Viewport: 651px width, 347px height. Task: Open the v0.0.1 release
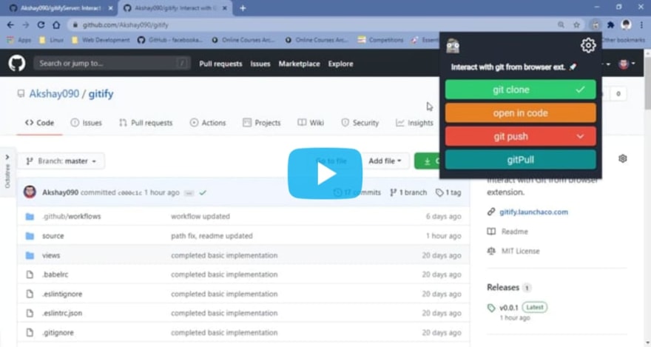pos(509,308)
